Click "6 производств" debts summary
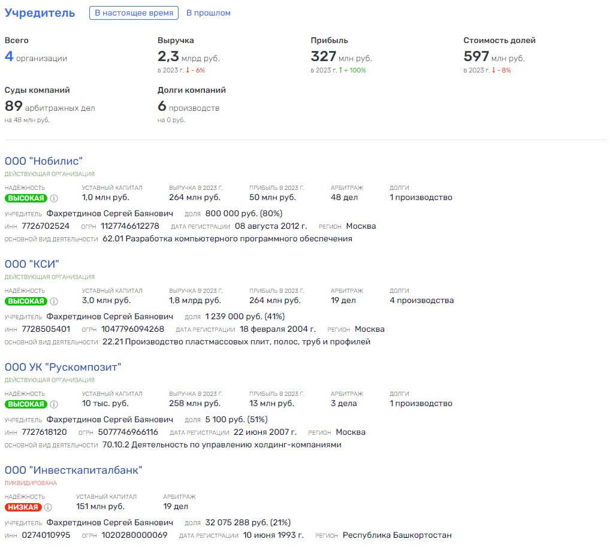This screenshot has height=554, width=610. (x=188, y=106)
